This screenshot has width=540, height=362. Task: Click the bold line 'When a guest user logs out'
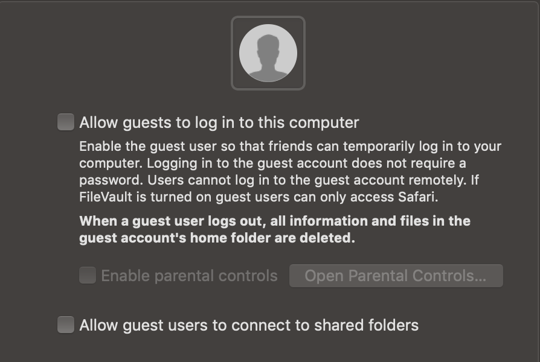(275, 221)
